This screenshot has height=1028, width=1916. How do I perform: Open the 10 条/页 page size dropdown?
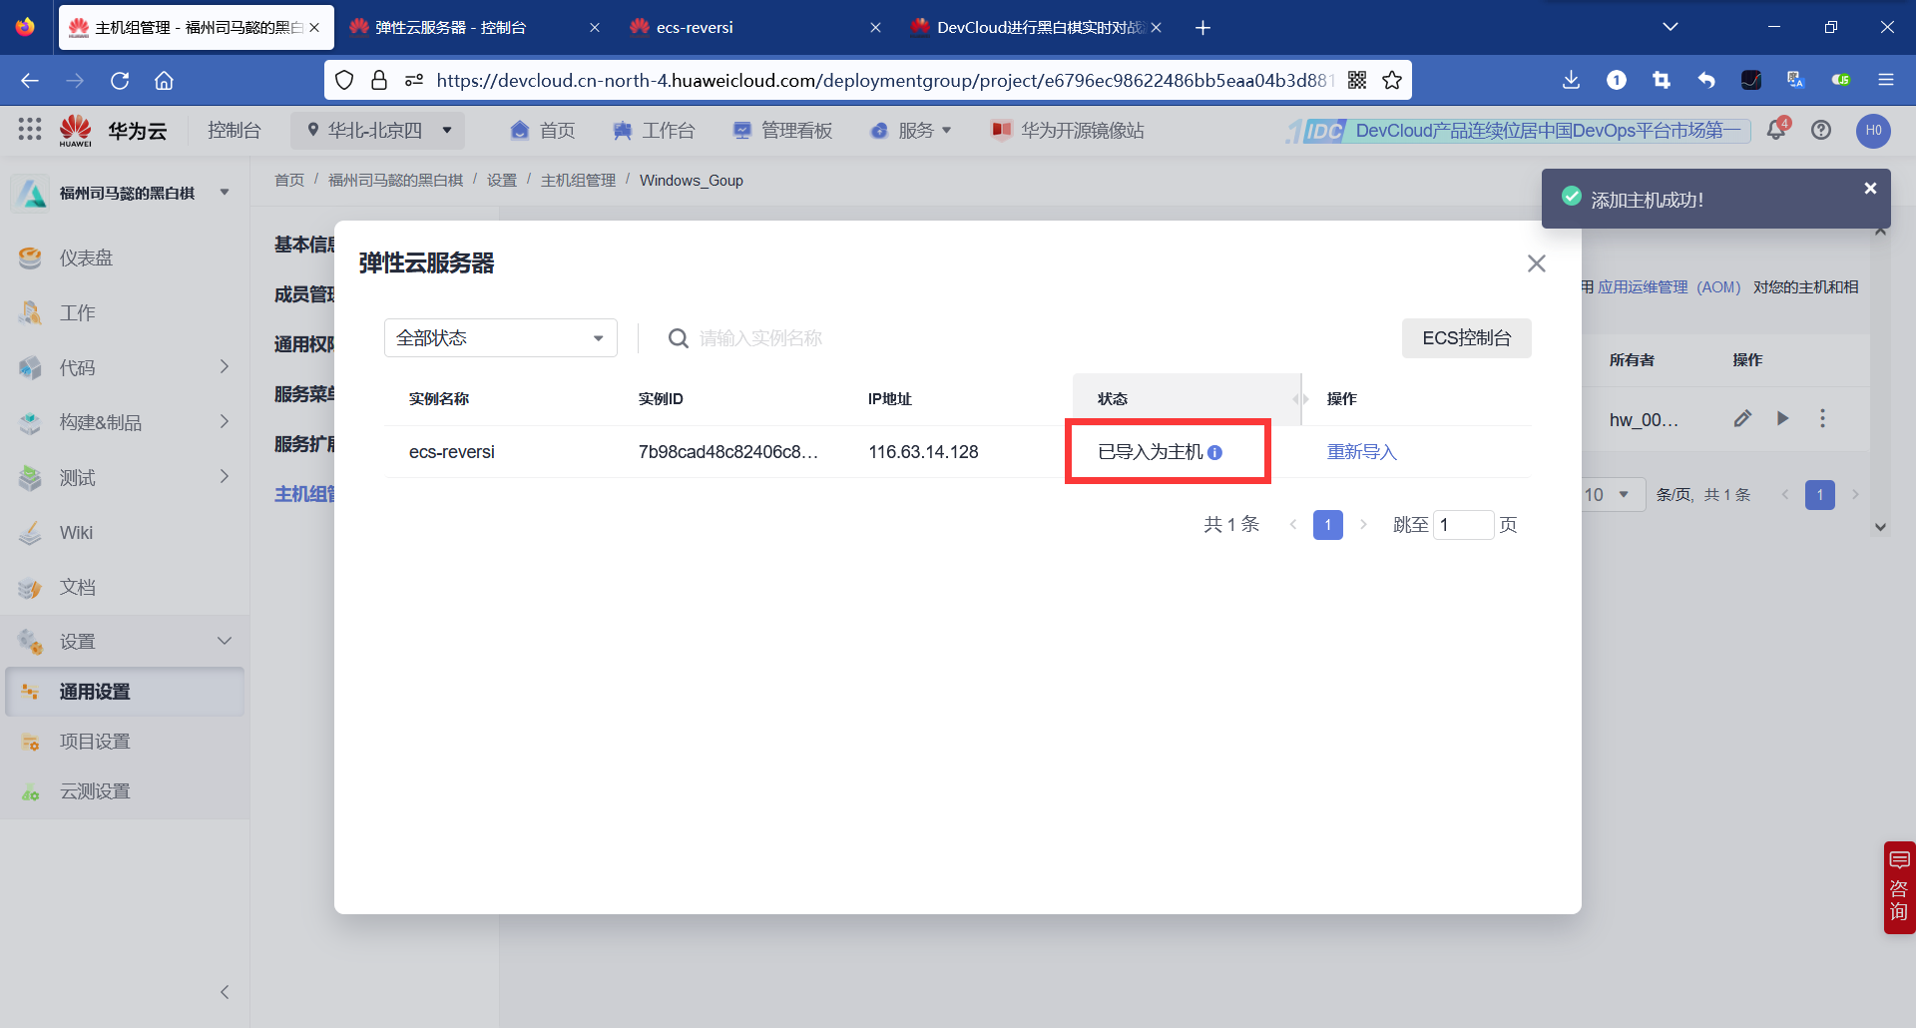tap(1611, 495)
